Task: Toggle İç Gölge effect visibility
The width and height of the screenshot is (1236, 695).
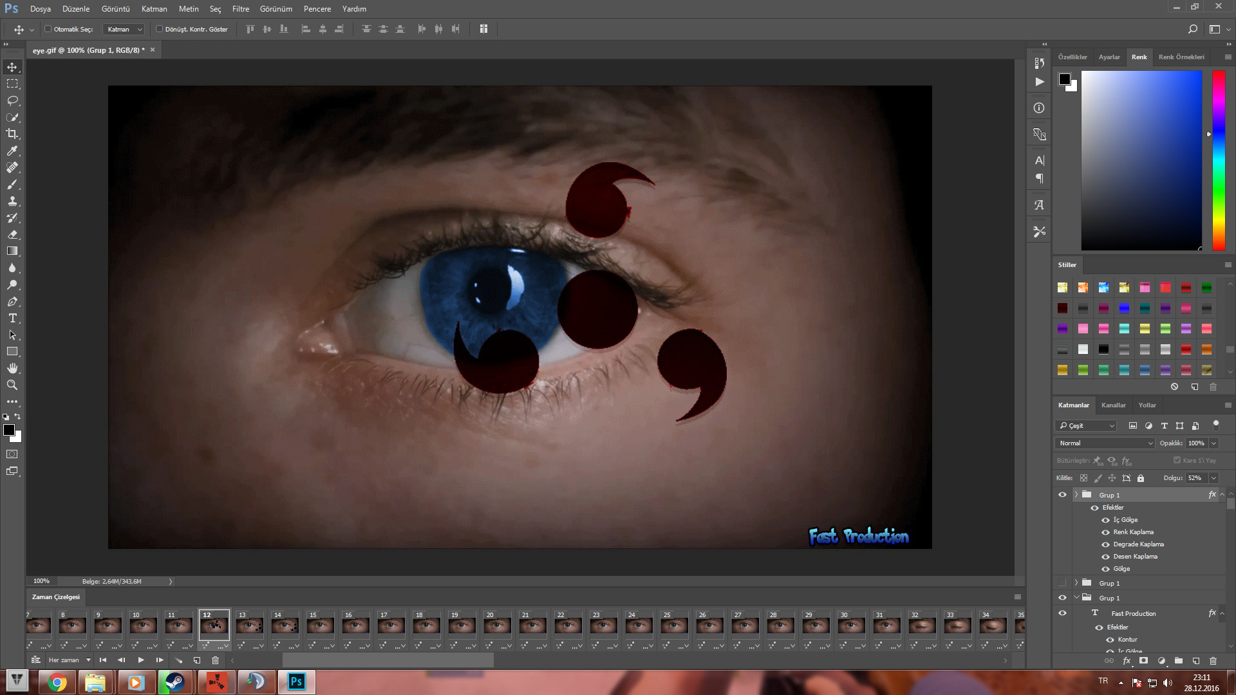Action: [1105, 520]
